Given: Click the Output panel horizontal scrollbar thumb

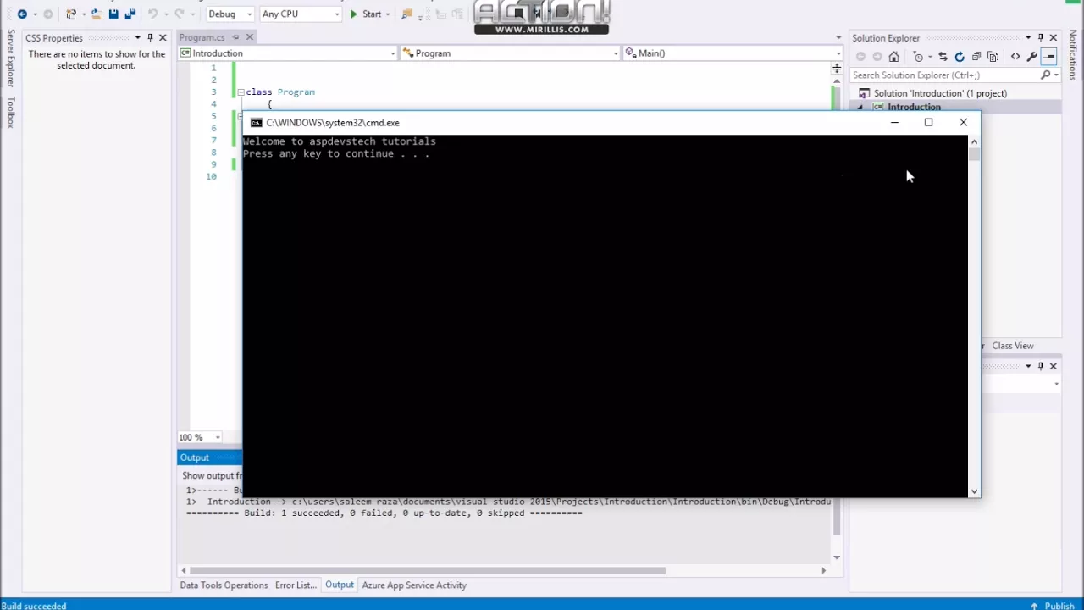Looking at the screenshot, I should point(428,571).
